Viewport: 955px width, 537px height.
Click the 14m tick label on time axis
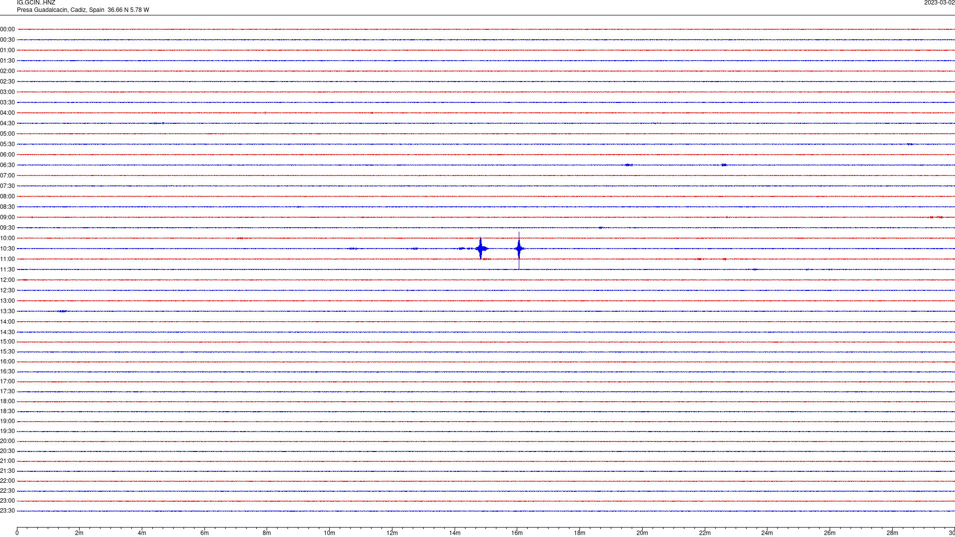tap(455, 533)
